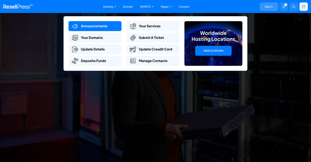The height and width of the screenshot is (162, 311).
Task: Open the Hosting menu
Action: tap(109, 7)
